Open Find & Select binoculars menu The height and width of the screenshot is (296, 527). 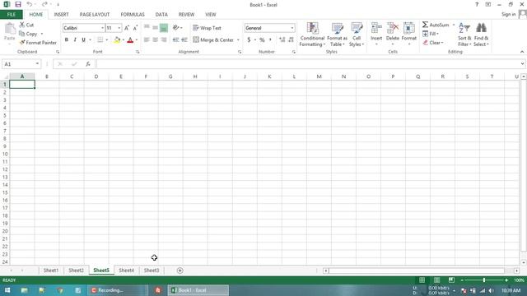pyautogui.click(x=481, y=35)
